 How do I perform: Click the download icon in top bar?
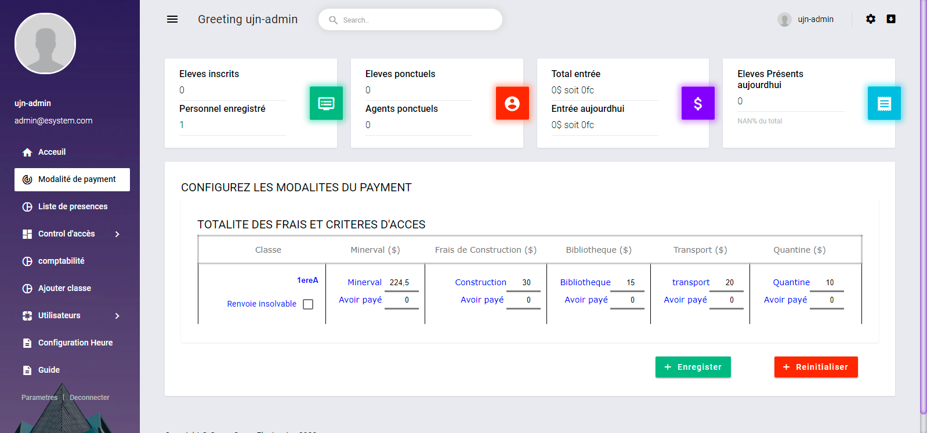click(891, 19)
